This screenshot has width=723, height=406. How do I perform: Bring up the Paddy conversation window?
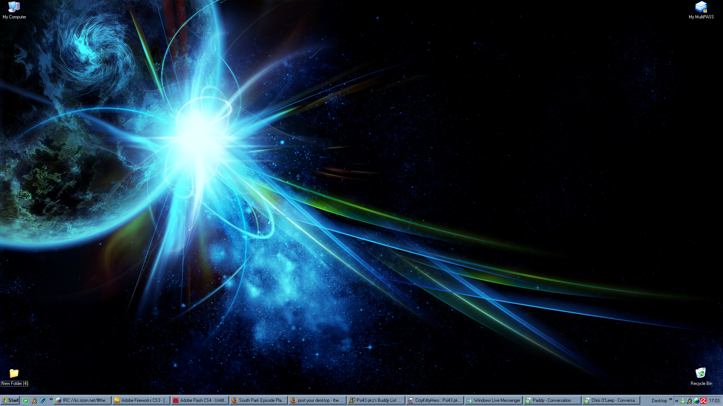[552, 400]
